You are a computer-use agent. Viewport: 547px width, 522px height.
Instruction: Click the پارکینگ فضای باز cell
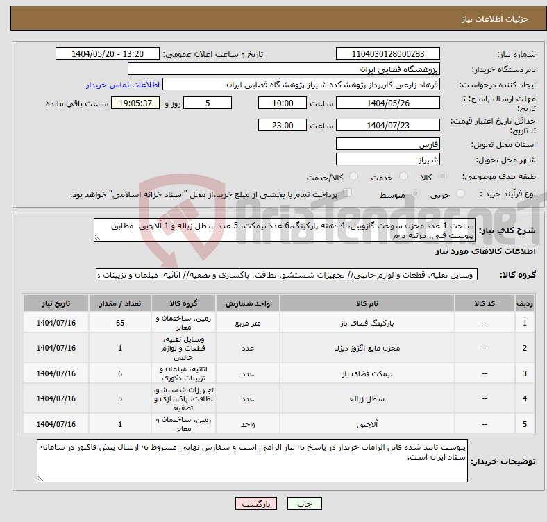[x=367, y=323]
